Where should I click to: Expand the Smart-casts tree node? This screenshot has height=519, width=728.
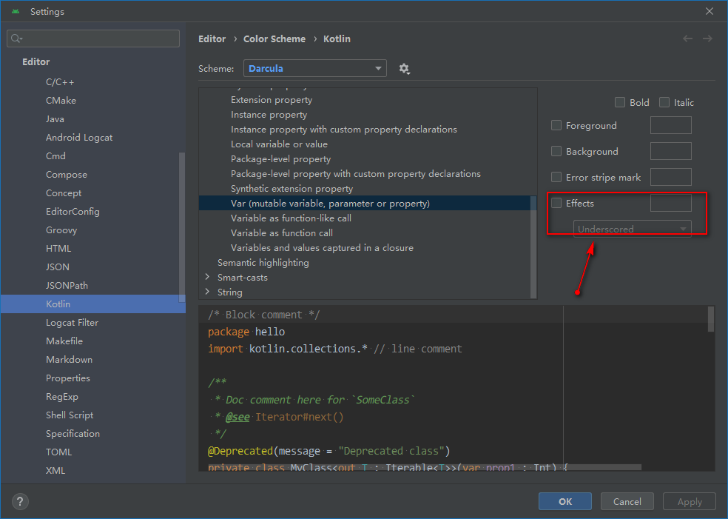point(207,277)
